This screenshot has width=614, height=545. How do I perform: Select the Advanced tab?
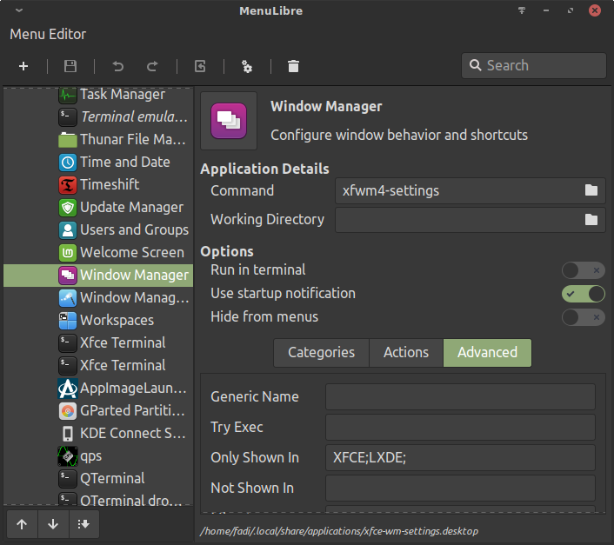[x=487, y=353]
